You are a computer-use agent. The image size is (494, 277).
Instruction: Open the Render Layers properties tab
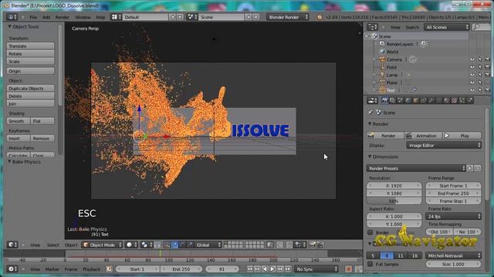tap(392, 101)
